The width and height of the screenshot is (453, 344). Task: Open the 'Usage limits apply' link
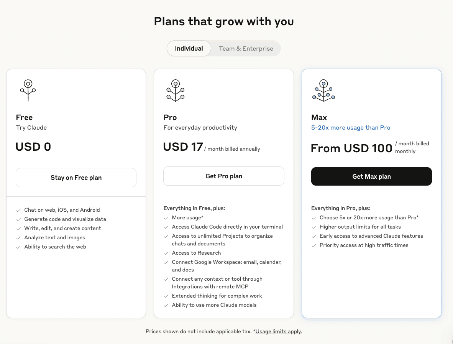279,331
